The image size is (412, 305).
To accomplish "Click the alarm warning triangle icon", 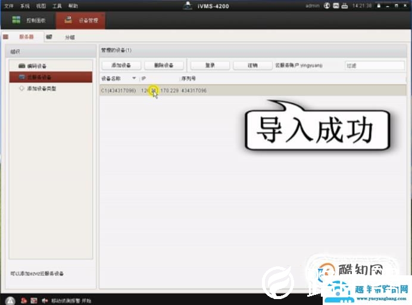I will click(x=10, y=301).
